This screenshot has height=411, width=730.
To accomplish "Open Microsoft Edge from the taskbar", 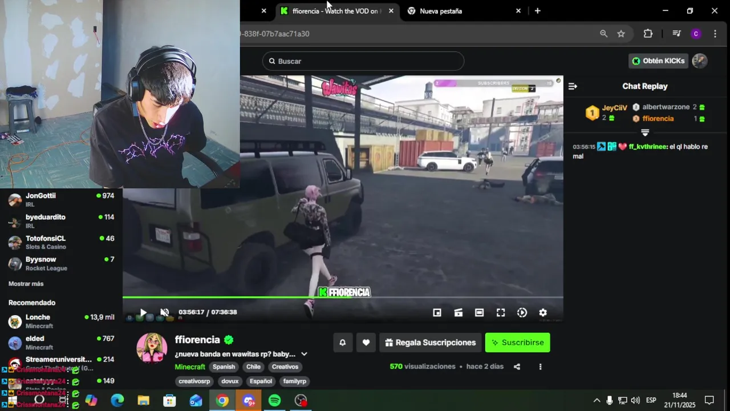I will pyautogui.click(x=117, y=401).
